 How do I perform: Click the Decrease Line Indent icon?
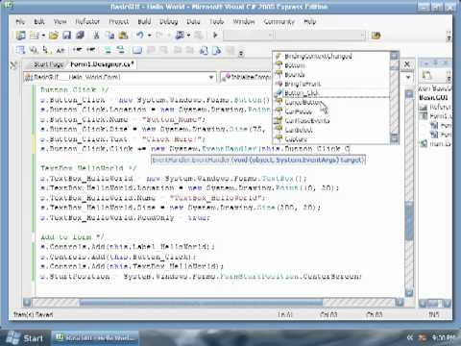pyautogui.click(x=77, y=50)
